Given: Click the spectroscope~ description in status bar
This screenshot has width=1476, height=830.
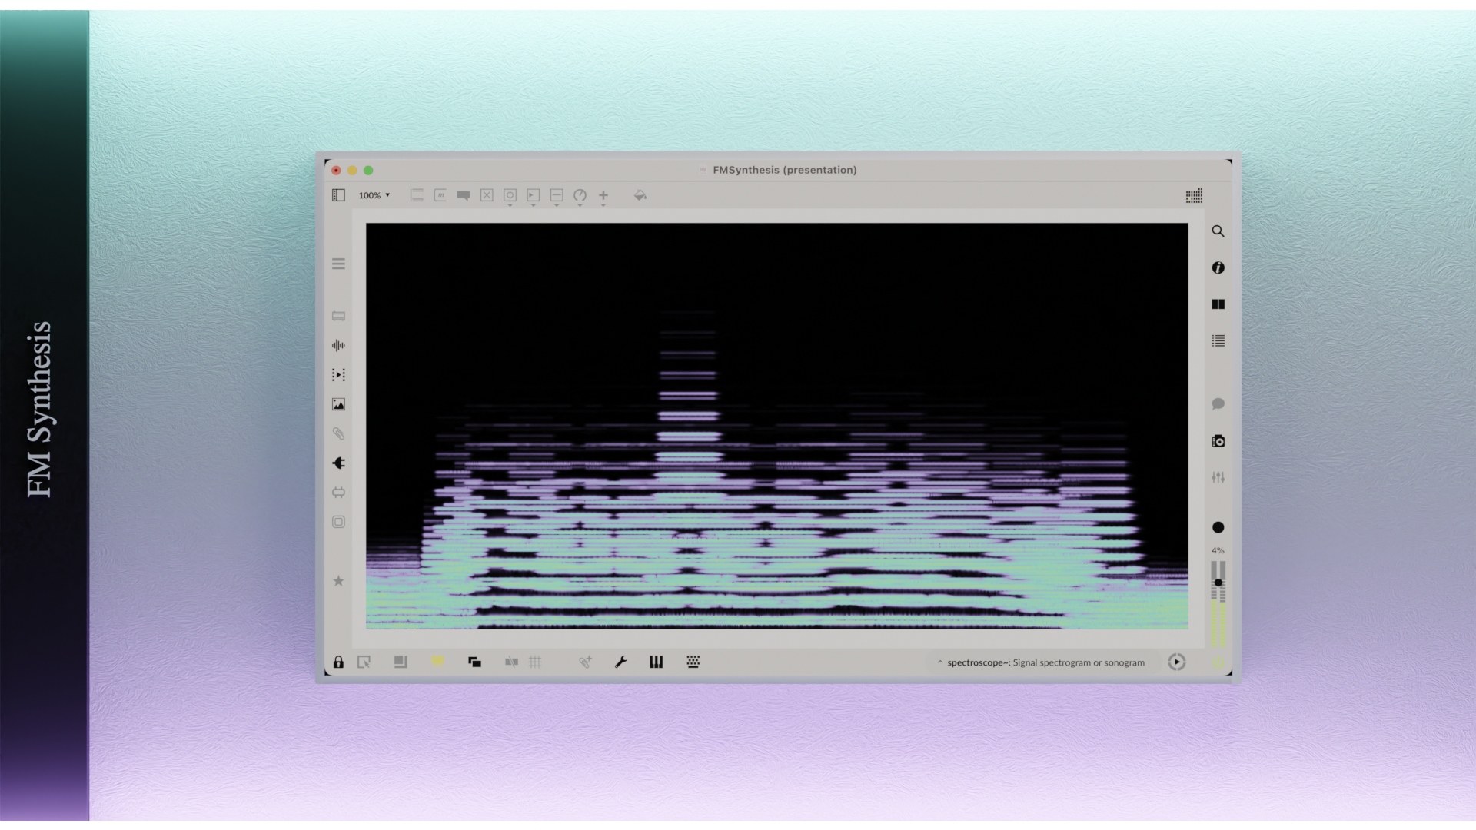Looking at the screenshot, I should [1042, 662].
